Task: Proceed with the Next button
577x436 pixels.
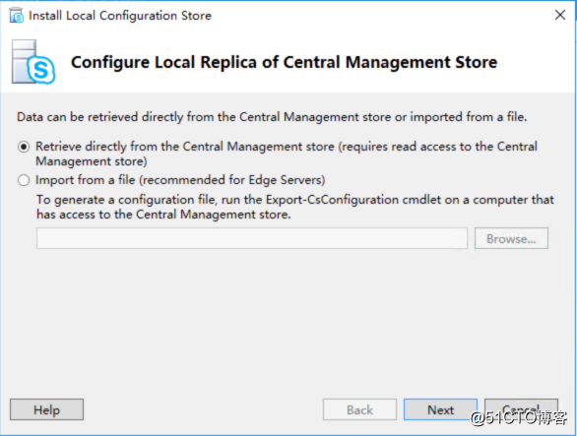Action: point(440,409)
